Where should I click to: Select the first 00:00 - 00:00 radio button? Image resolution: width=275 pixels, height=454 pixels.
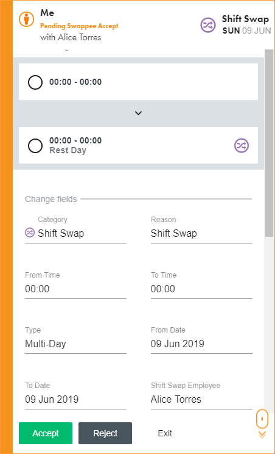pos(35,82)
